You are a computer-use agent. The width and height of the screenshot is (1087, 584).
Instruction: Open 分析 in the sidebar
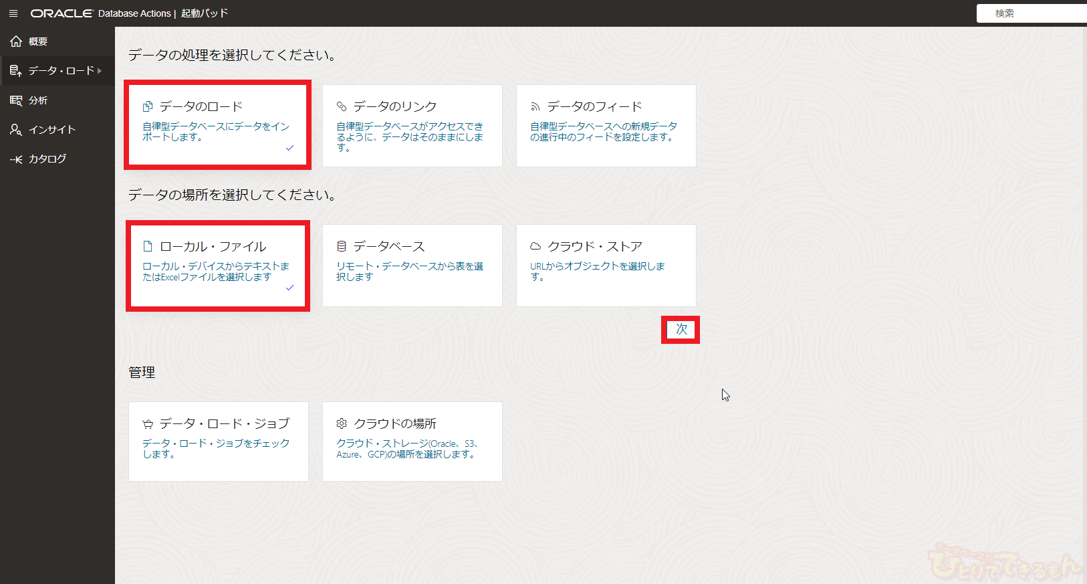tap(57, 100)
